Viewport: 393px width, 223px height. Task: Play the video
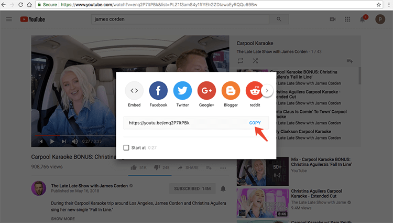click(x=52, y=142)
